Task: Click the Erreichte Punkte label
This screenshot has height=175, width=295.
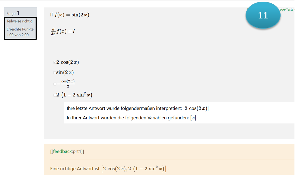Action: pyautogui.click(x=20, y=29)
